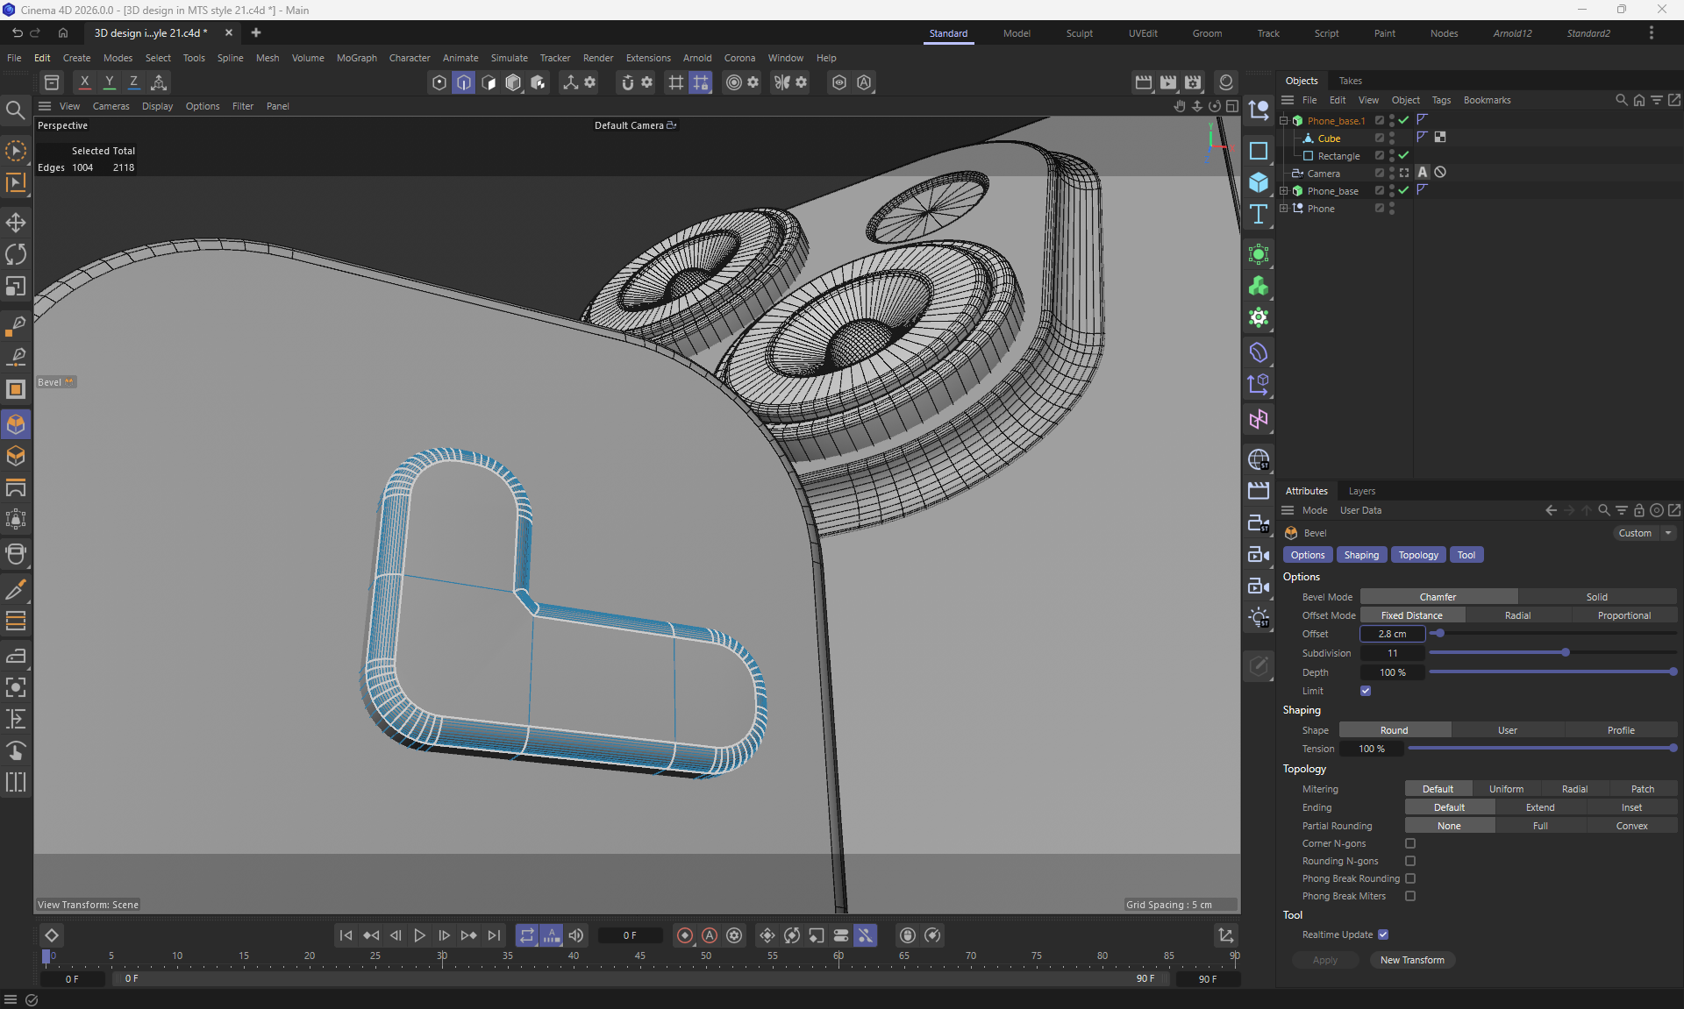Open the MoGraph menu
The width and height of the screenshot is (1684, 1009).
point(356,58)
